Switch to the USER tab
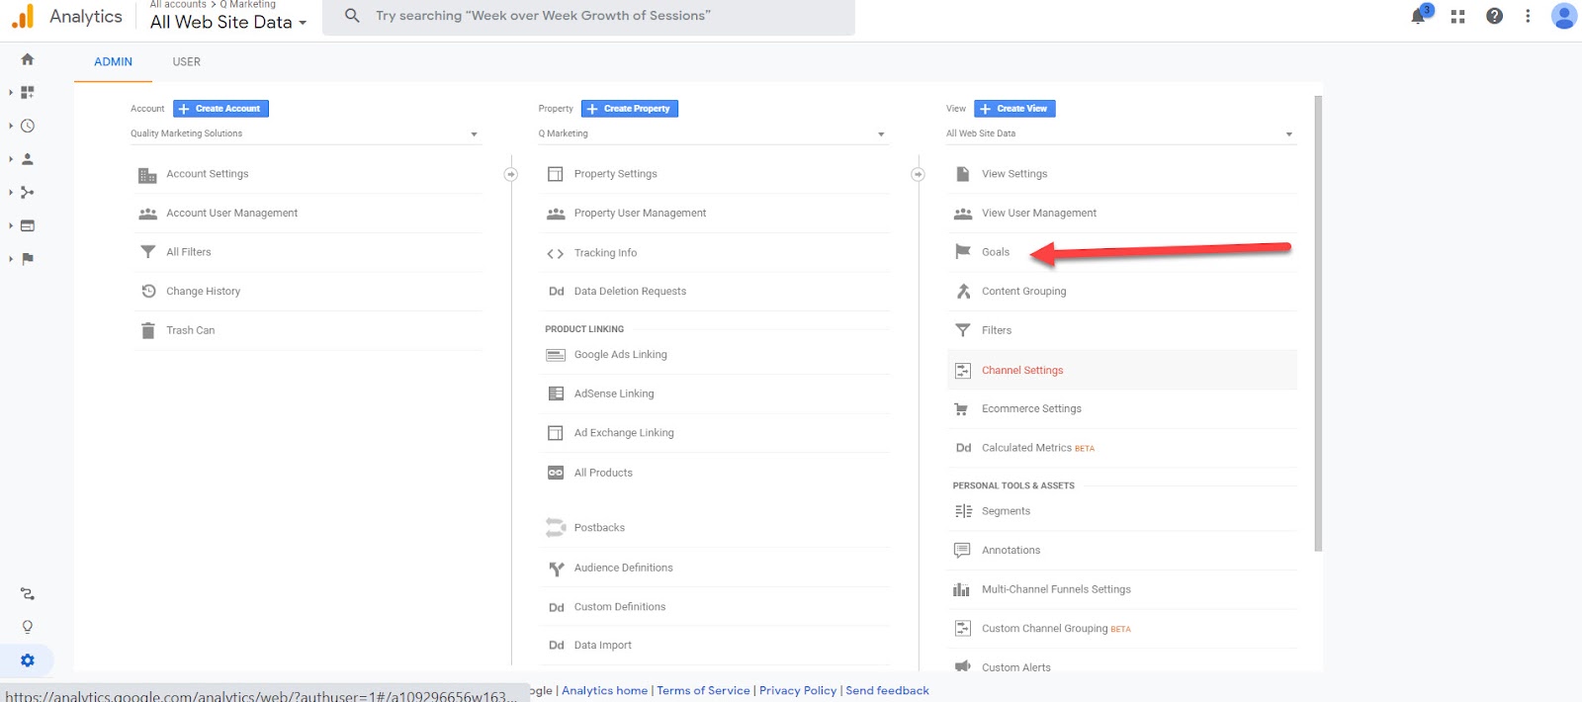The width and height of the screenshot is (1582, 702). 186,61
